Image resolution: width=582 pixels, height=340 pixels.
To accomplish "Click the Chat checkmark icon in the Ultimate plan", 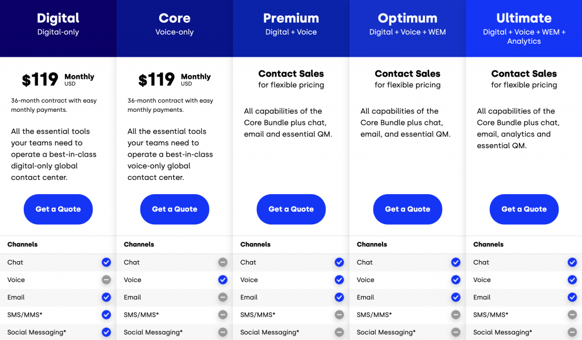I will [x=572, y=262].
